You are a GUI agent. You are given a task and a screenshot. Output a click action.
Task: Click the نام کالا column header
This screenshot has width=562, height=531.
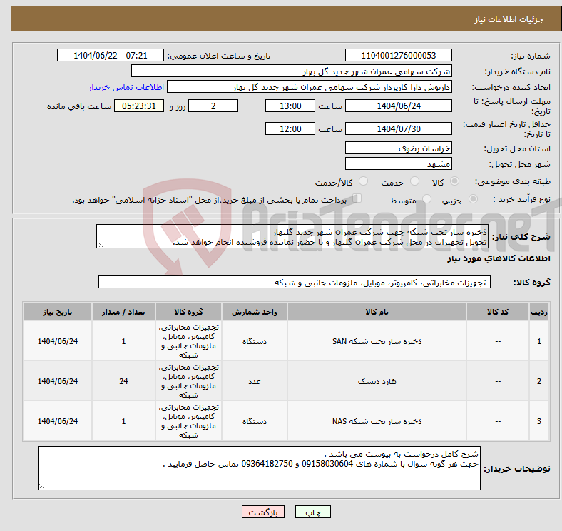(376, 313)
